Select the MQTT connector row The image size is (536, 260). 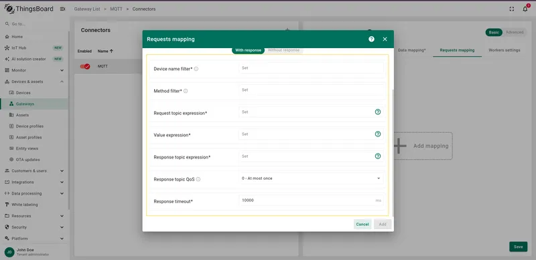click(x=109, y=66)
